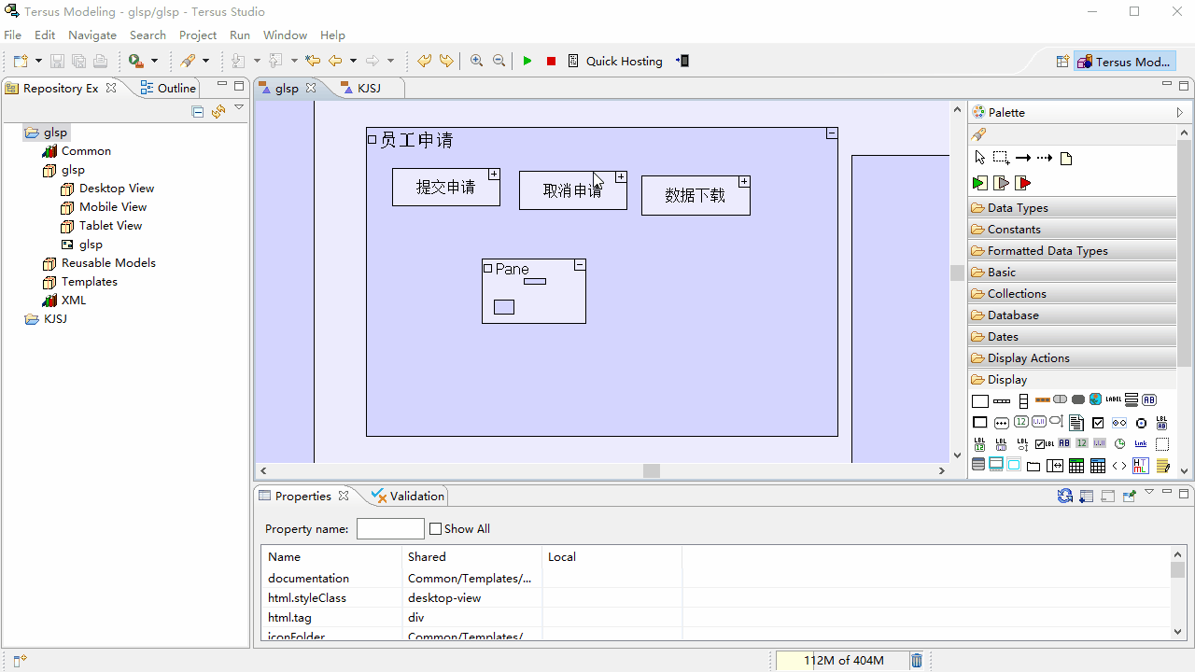Image resolution: width=1195 pixels, height=672 pixels.
Task: Collapse the Display palette drawer
Action: click(1073, 380)
